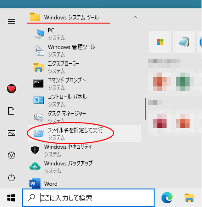Launch コマンド プロンプト from the list
Viewport: 202px width, 207px height.
(x=84, y=84)
